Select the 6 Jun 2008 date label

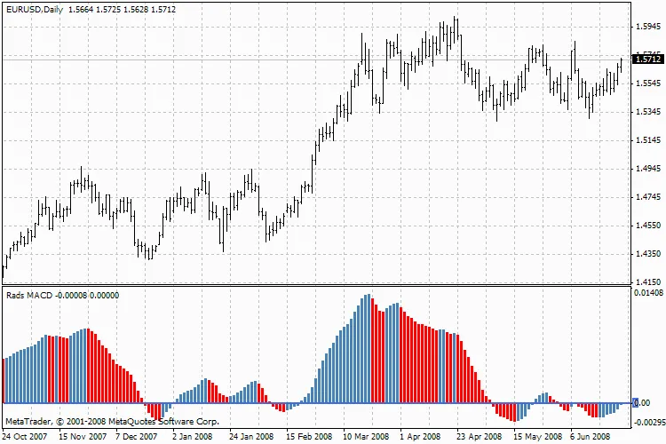[592, 437]
